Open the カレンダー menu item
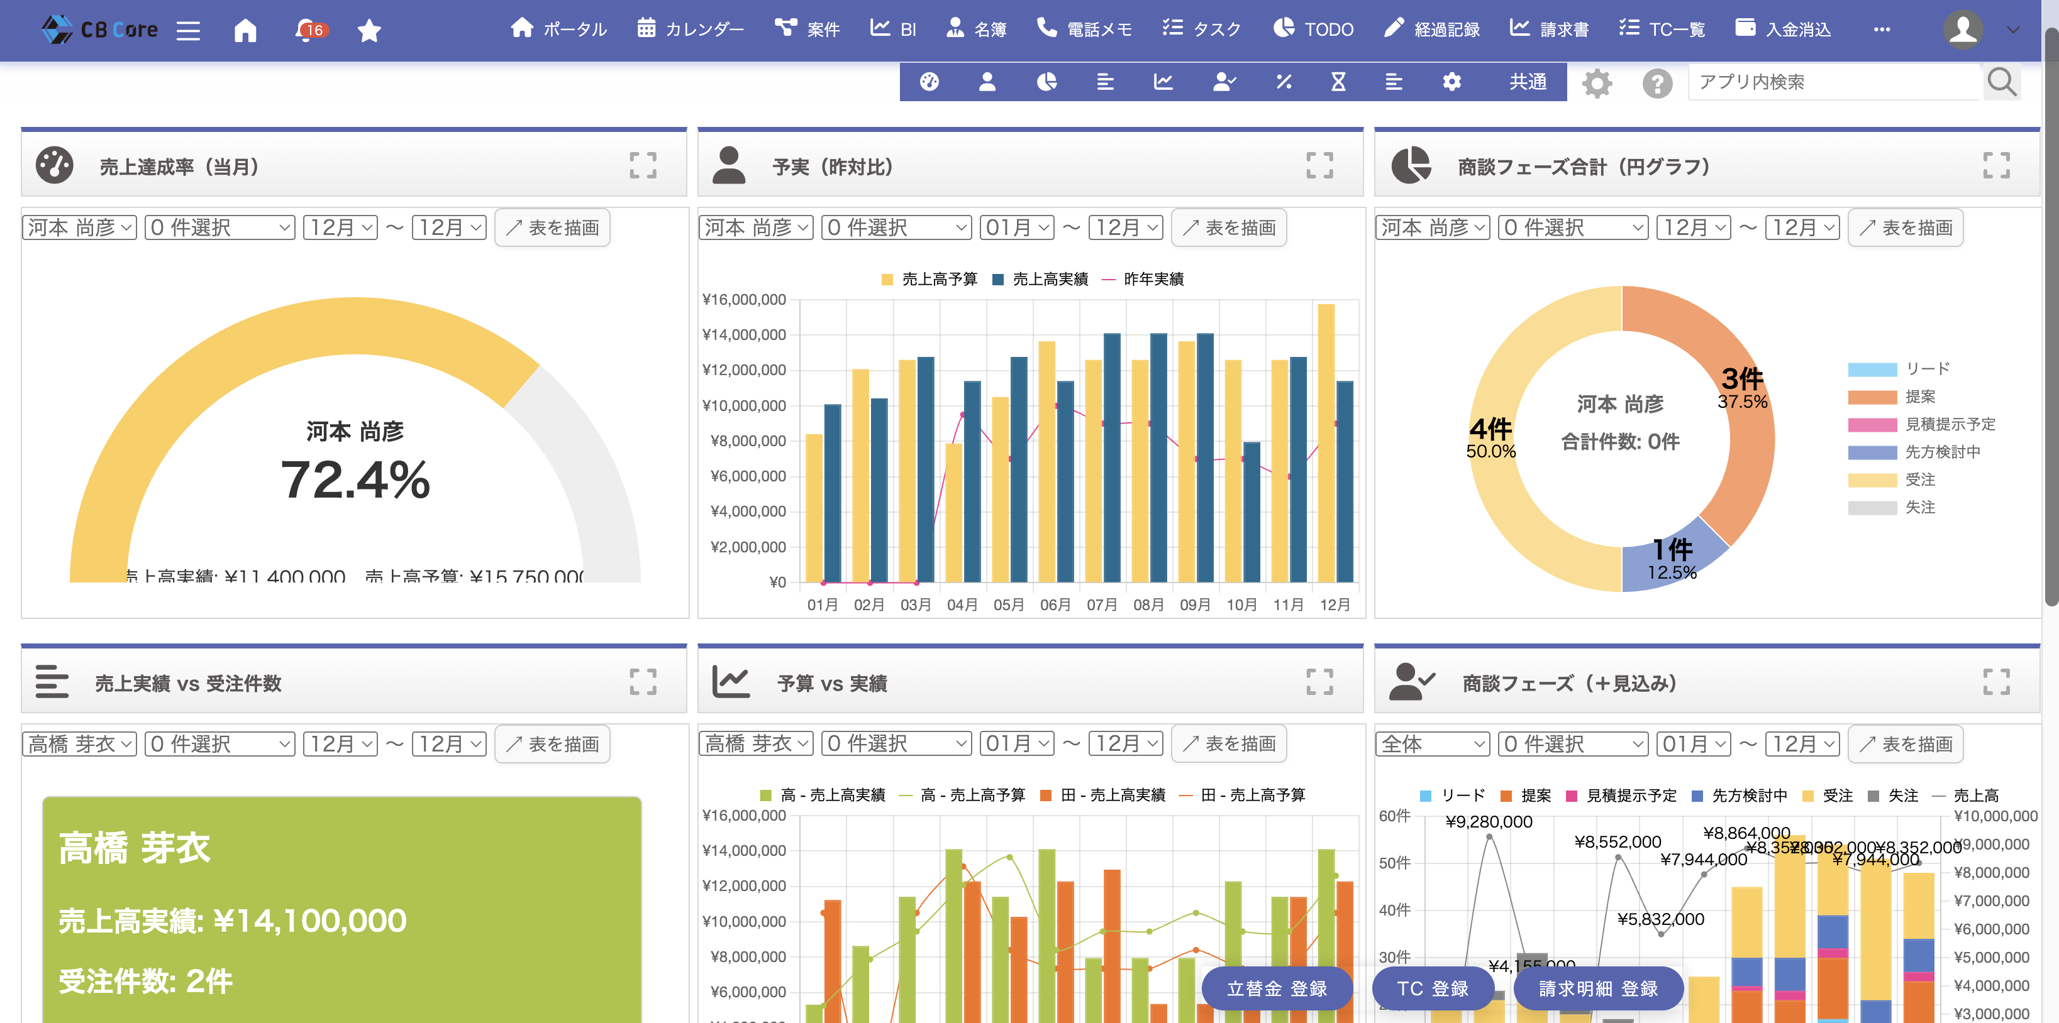This screenshot has width=2059, height=1023. 691,30
